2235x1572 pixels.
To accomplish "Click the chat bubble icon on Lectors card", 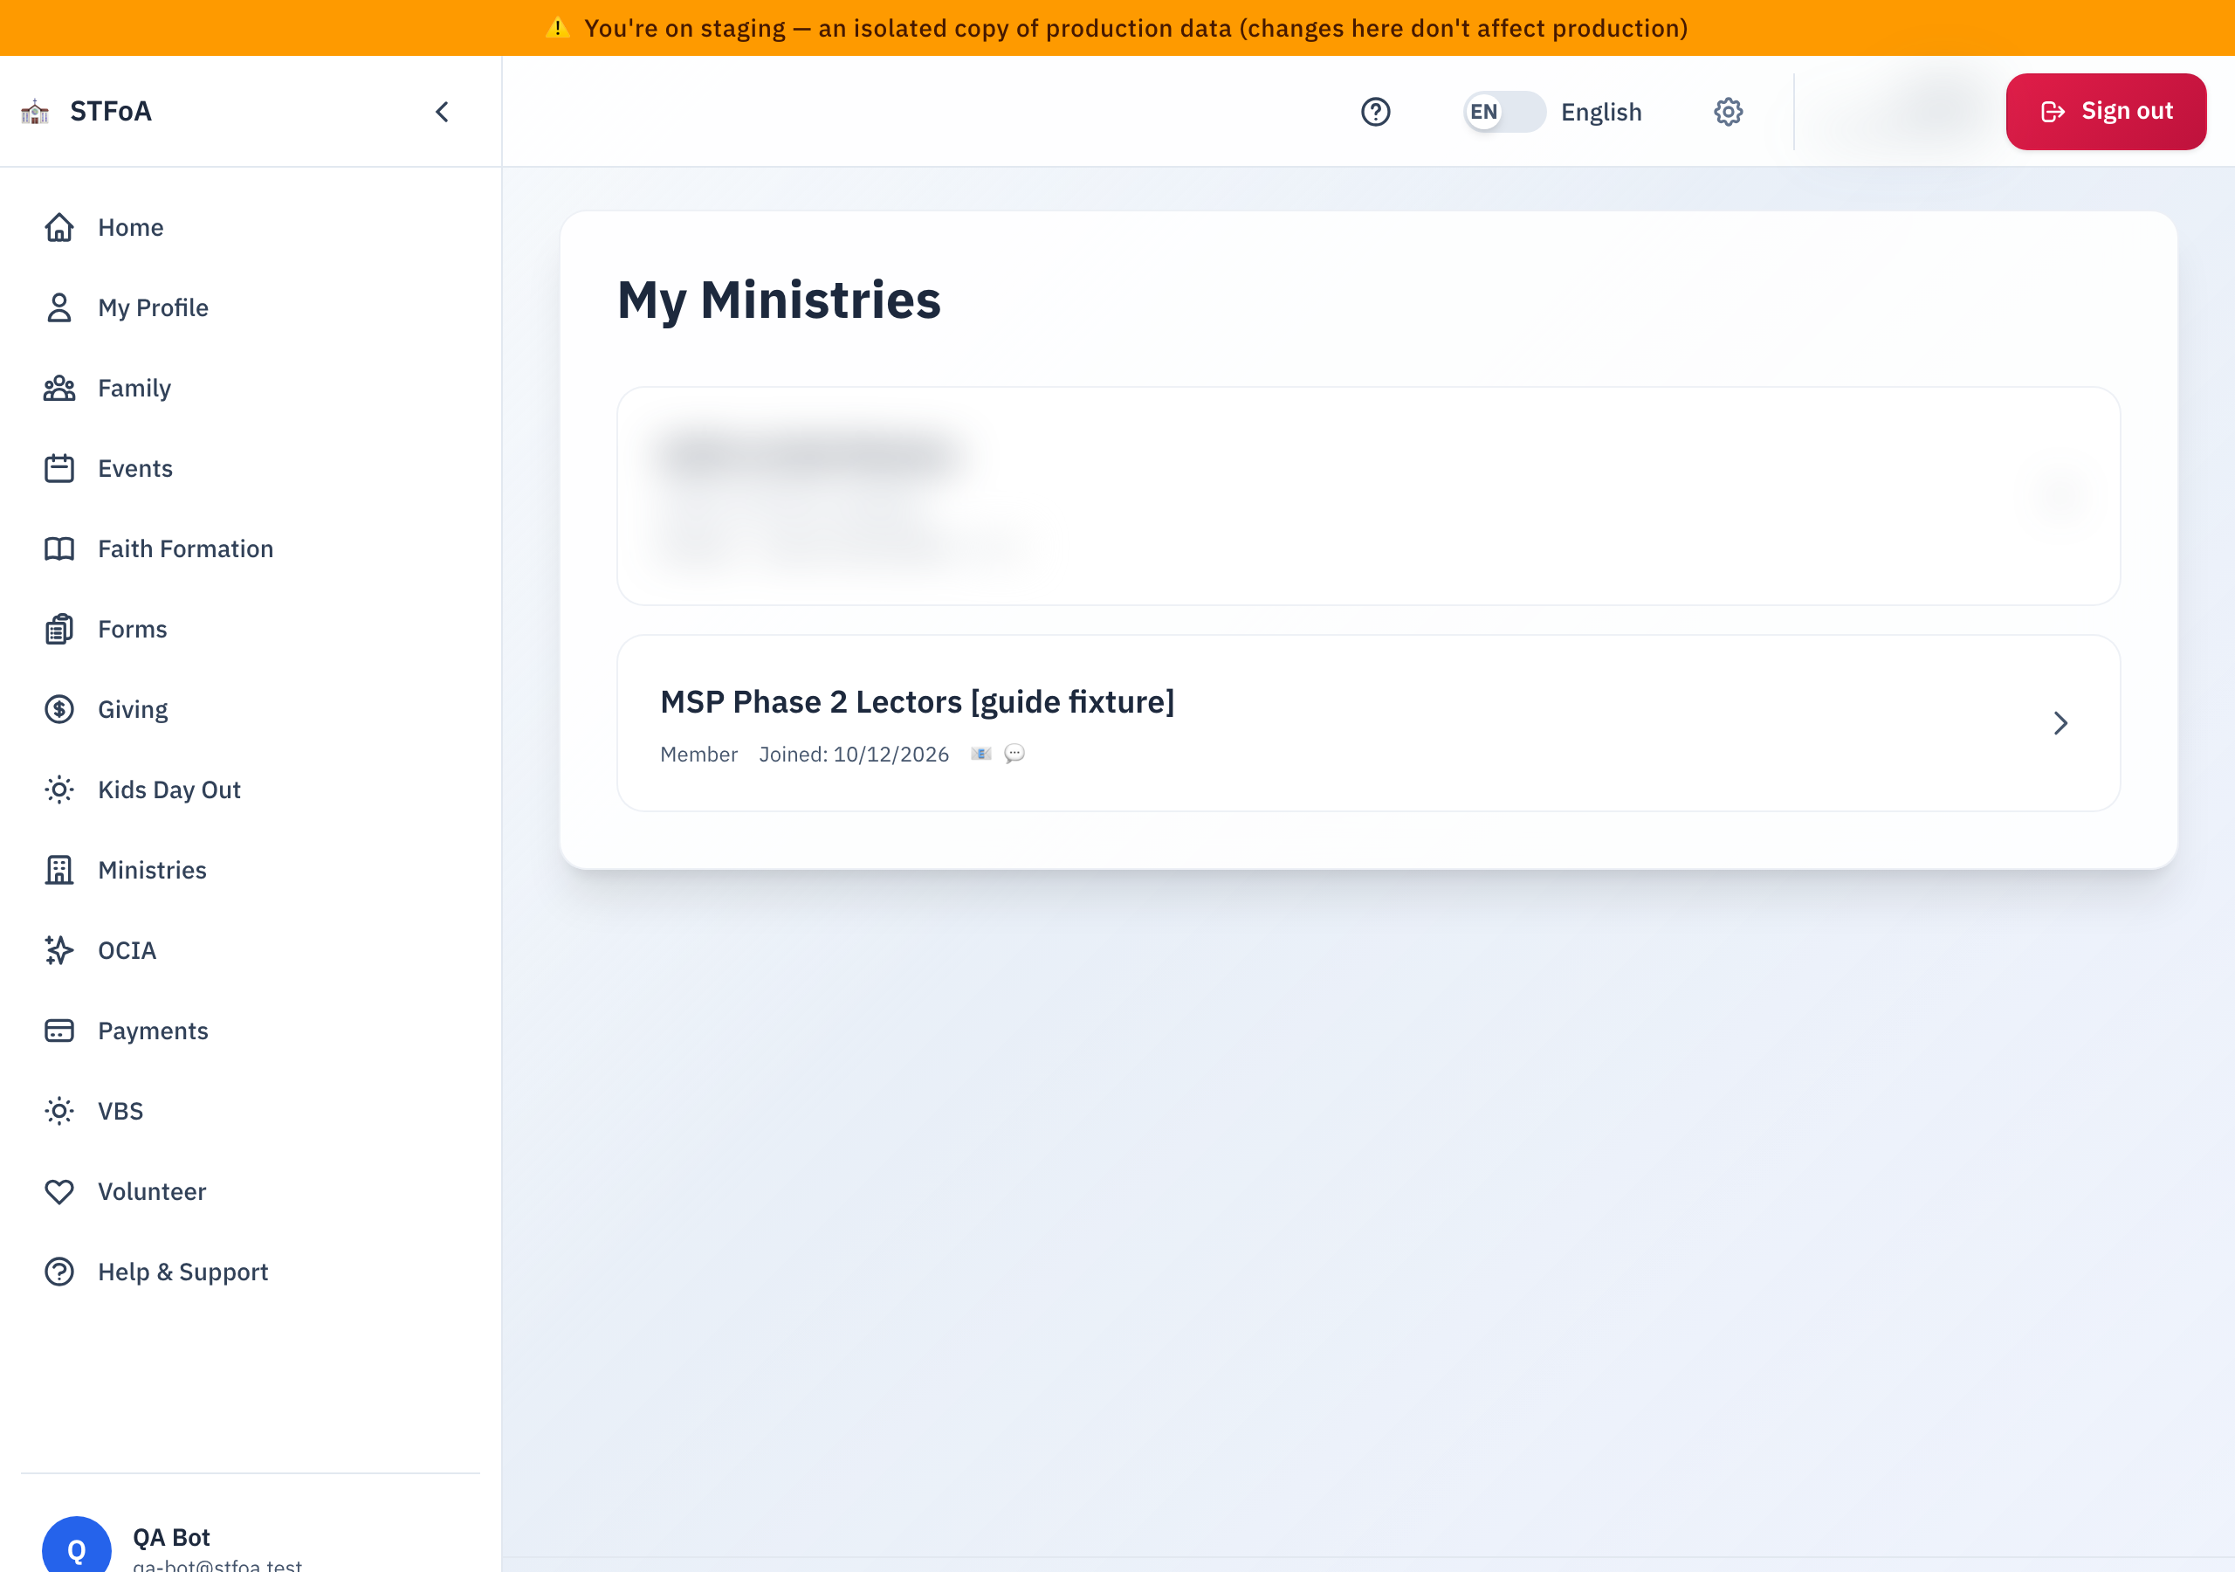I will pyautogui.click(x=1014, y=754).
